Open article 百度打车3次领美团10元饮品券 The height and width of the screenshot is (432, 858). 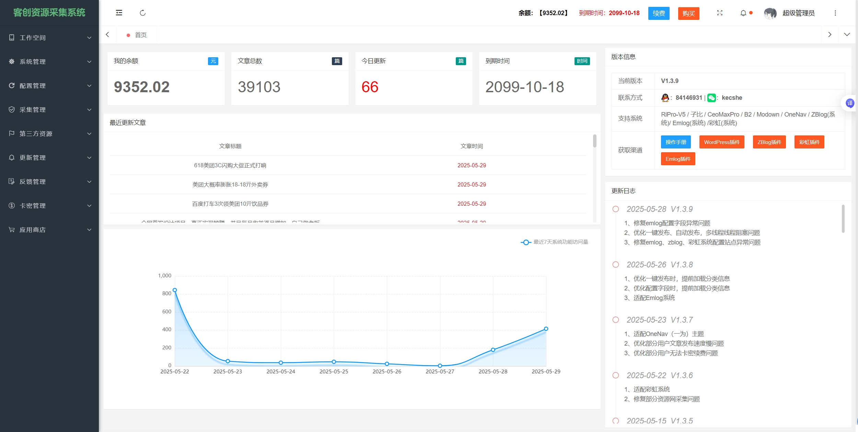(x=230, y=204)
